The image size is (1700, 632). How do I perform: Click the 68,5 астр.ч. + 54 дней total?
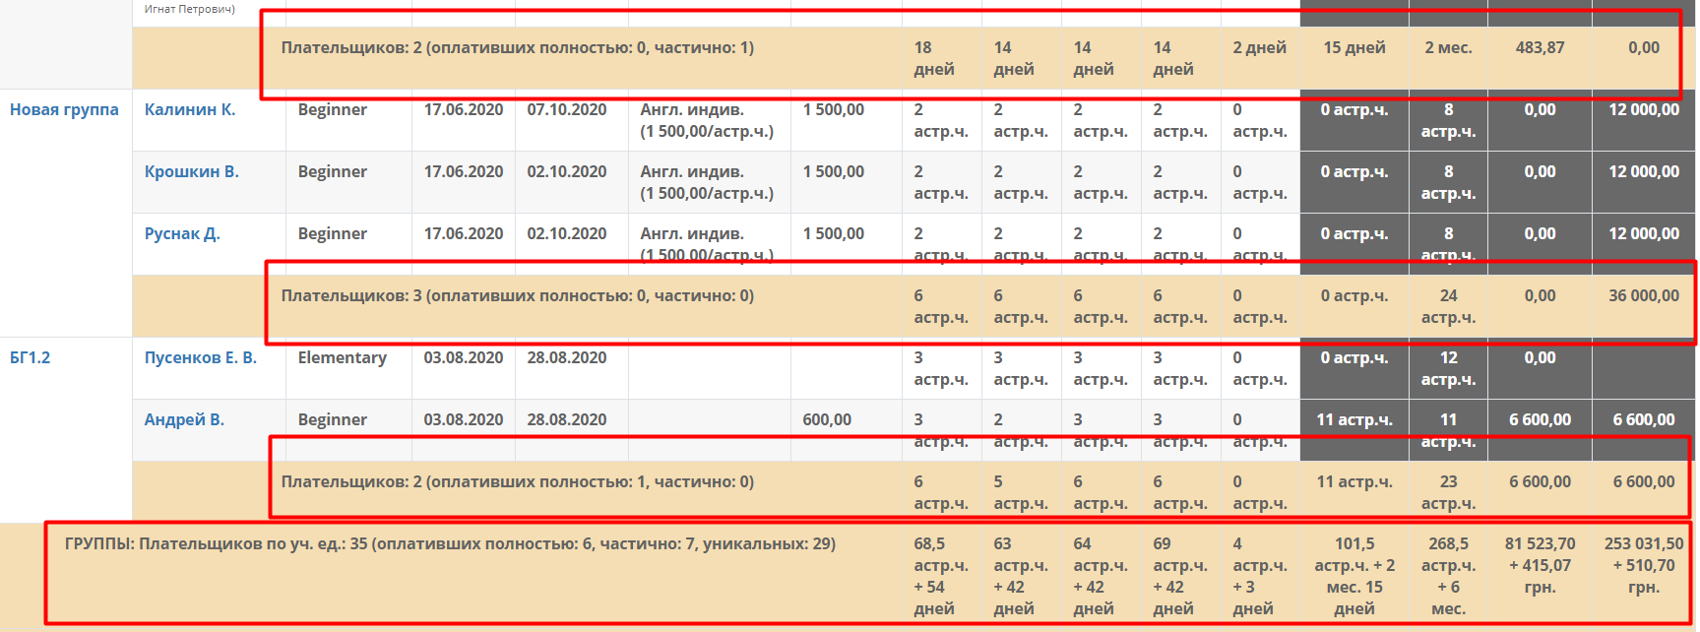(x=941, y=576)
